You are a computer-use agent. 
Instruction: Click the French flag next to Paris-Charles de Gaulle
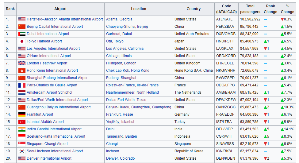coord(22,85)
